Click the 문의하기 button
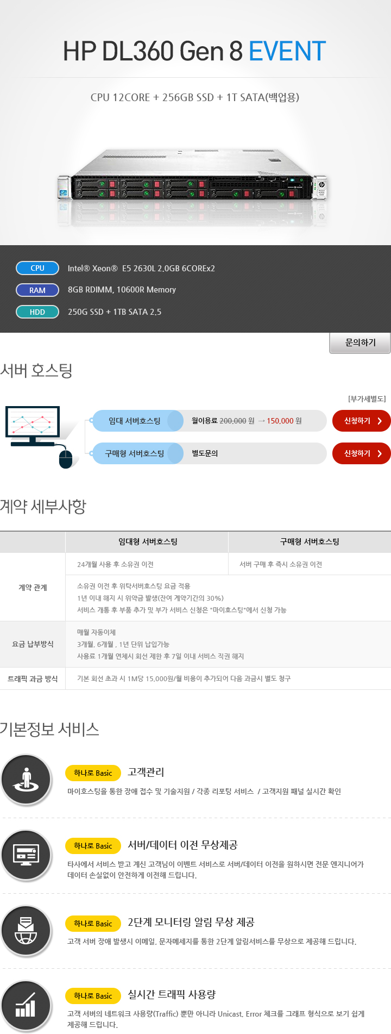This screenshot has height=1034, width=391. [x=360, y=342]
